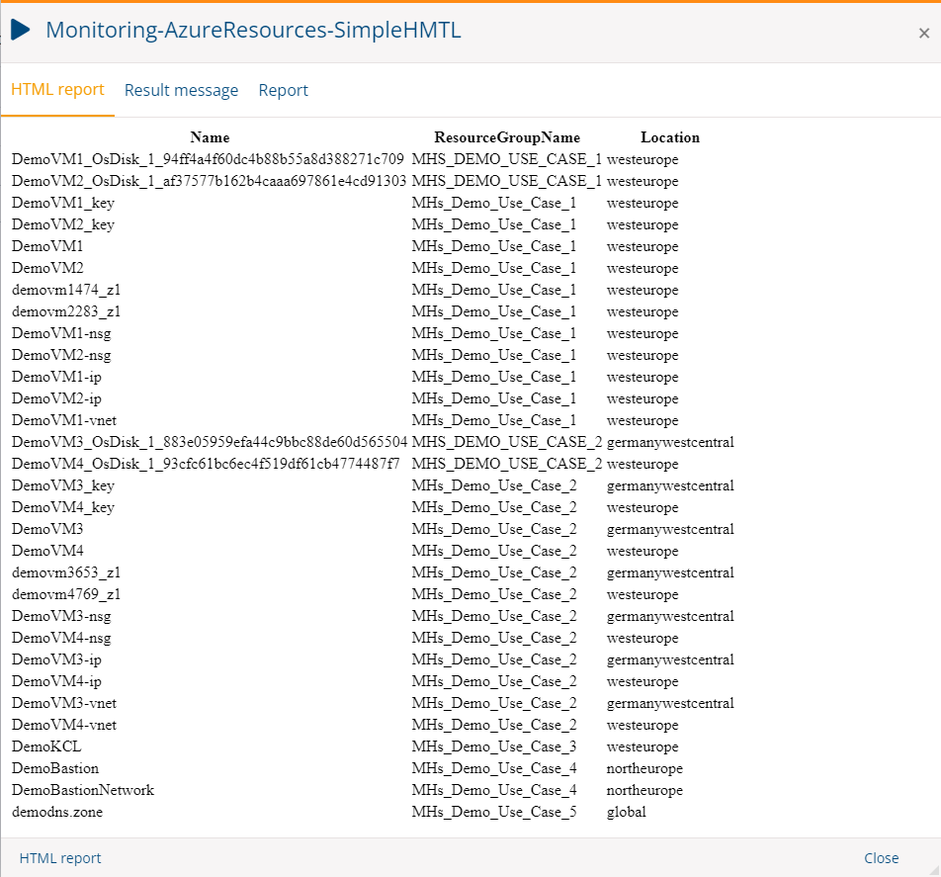The width and height of the screenshot is (941, 877).
Task: Click DemoVM1_OsDisk_1_94ff4a4f60dc4b88b55a8d388271c709 name cell
Action: click(x=208, y=159)
